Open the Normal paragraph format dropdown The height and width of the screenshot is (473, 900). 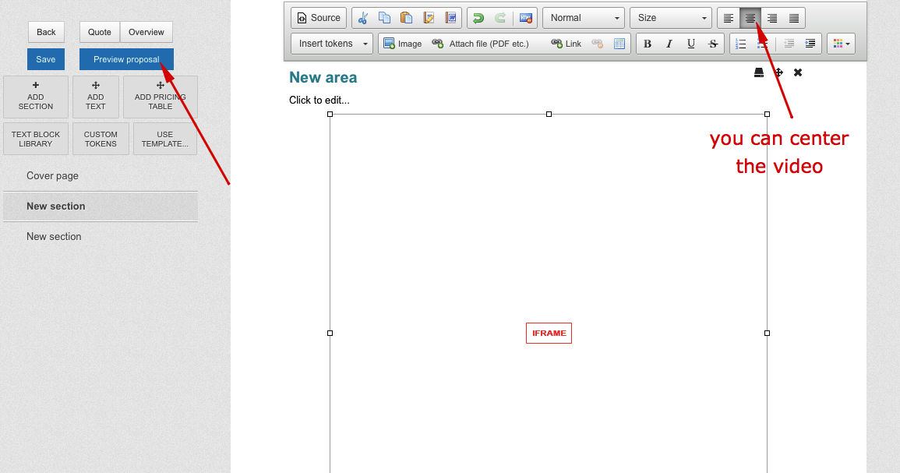coord(584,18)
